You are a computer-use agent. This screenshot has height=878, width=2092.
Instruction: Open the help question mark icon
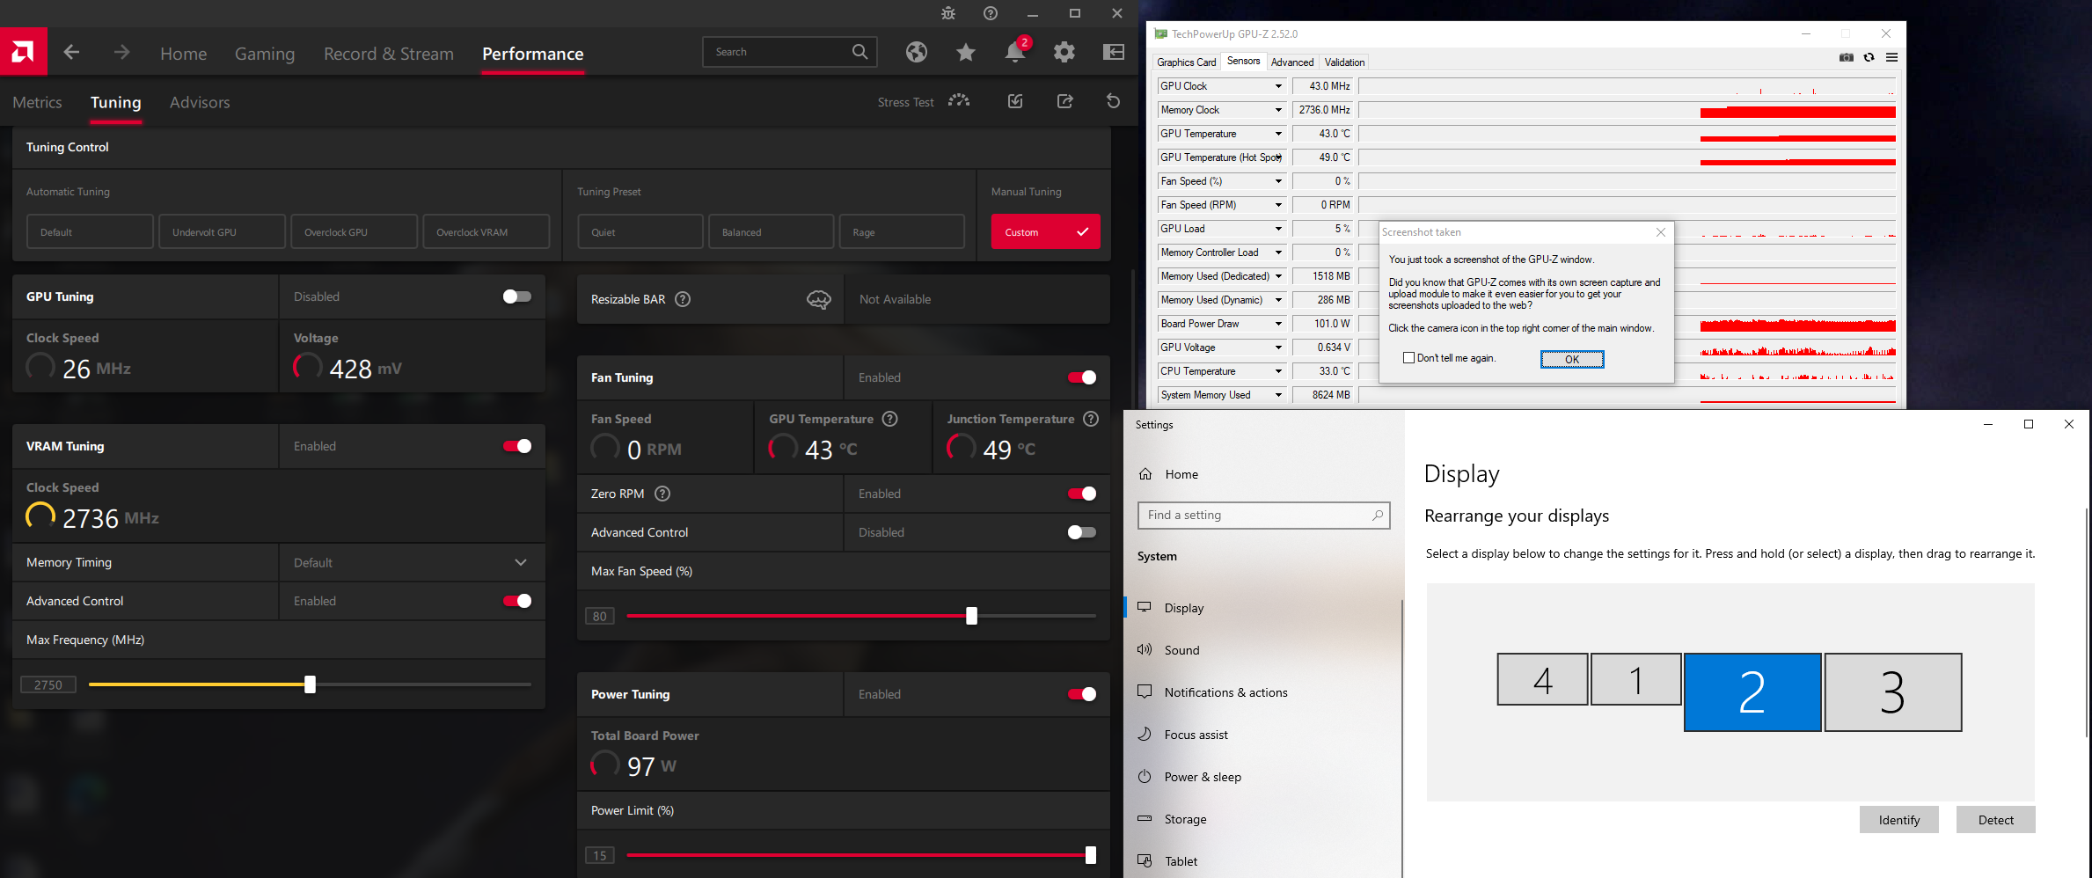(991, 13)
